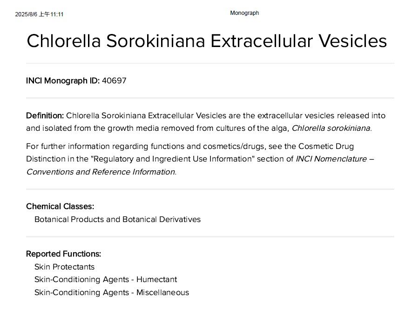Click the Chlorella Sorokiniana Extracellular Vesicles title
418x310 pixels.
pos(207,41)
